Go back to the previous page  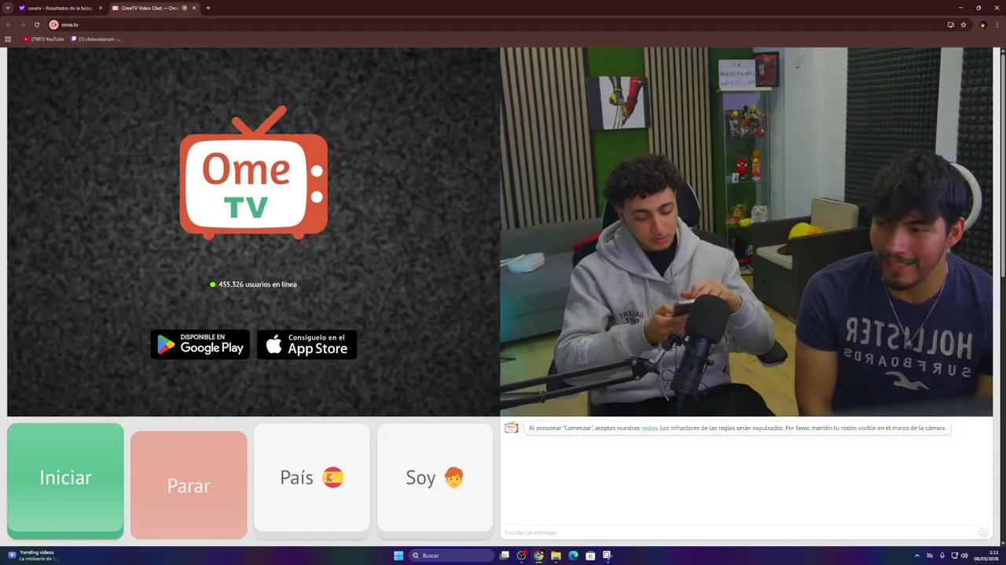(9, 24)
